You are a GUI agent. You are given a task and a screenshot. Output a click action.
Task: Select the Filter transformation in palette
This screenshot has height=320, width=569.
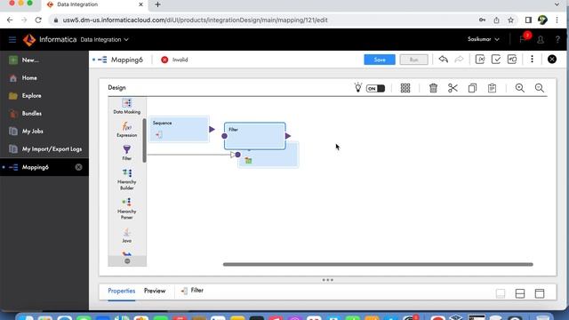pyautogui.click(x=126, y=153)
